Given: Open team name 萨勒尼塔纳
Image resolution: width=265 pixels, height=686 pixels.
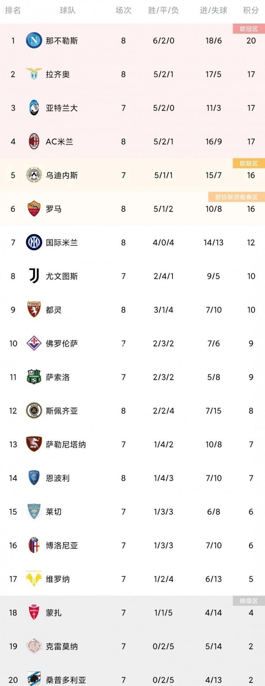Looking at the screenshot, I should pyautogui.click(x=66, y=444).
